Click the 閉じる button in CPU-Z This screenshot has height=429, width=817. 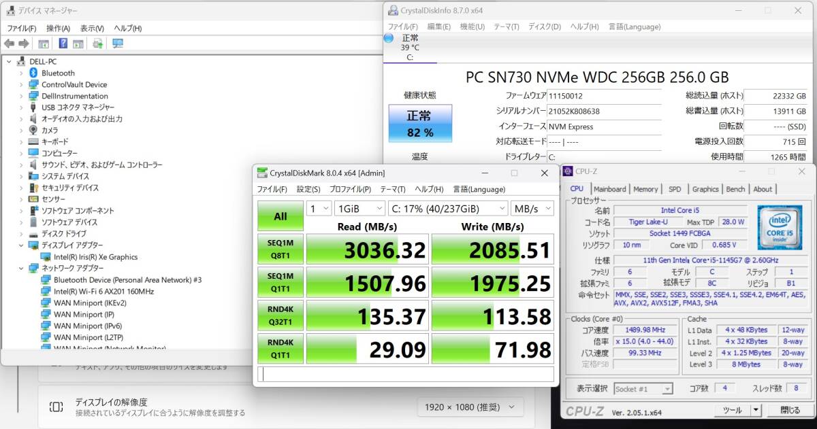[790, 410]
